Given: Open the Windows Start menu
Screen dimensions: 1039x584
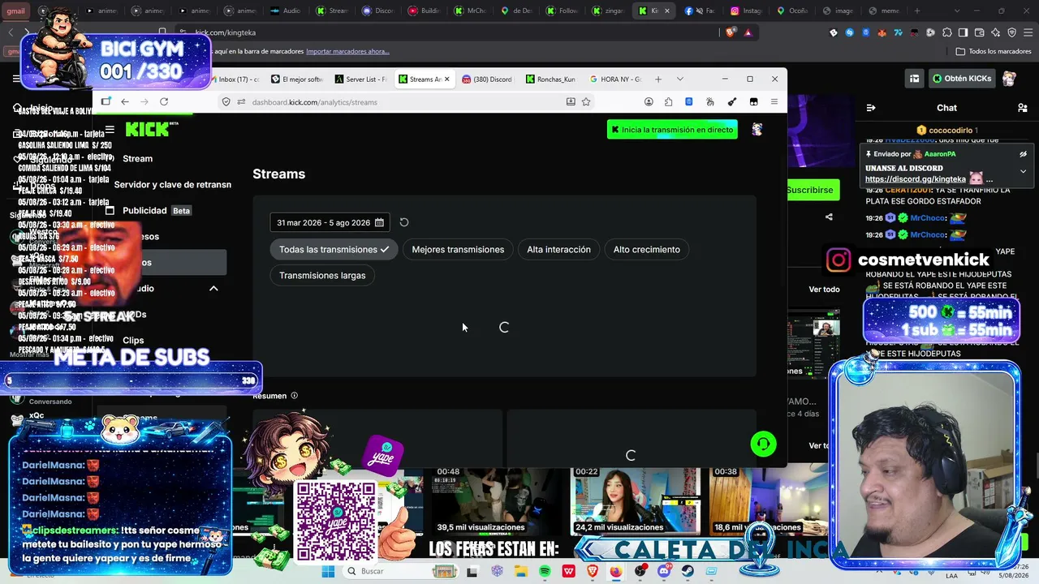Looking at the screenshot, I should coord(328,571).
